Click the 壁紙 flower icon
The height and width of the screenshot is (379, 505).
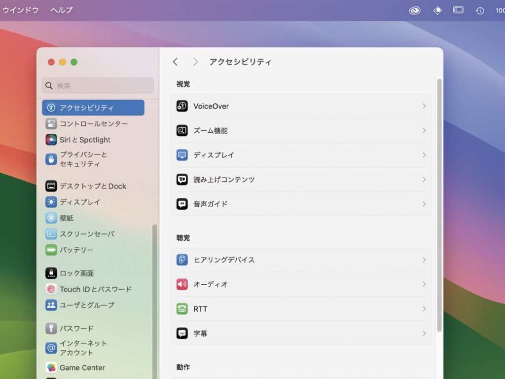pos(51,218)
